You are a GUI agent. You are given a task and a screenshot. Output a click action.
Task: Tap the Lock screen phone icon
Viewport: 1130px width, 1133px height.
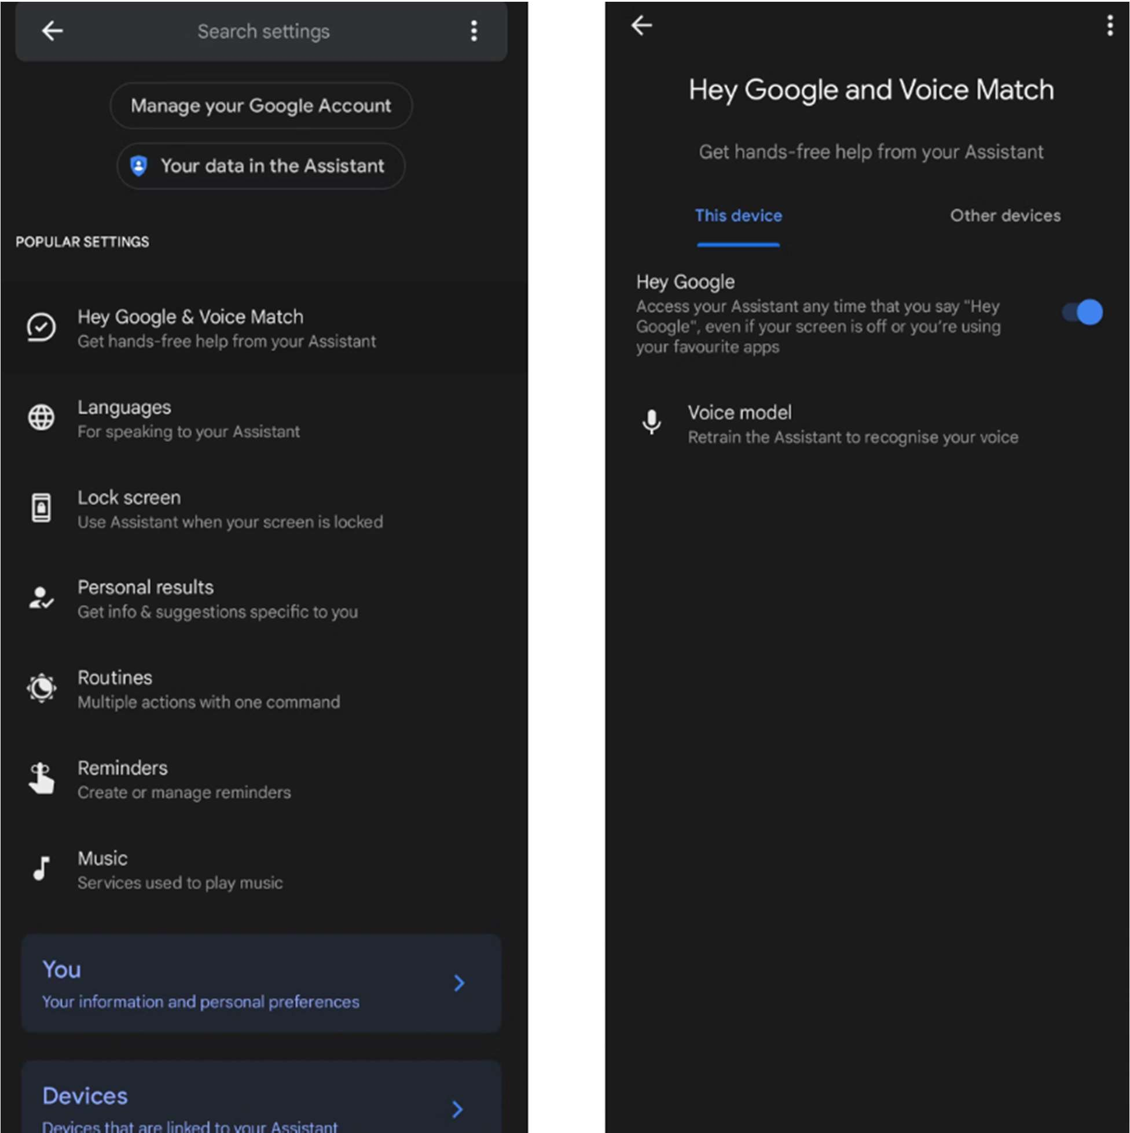41,508
